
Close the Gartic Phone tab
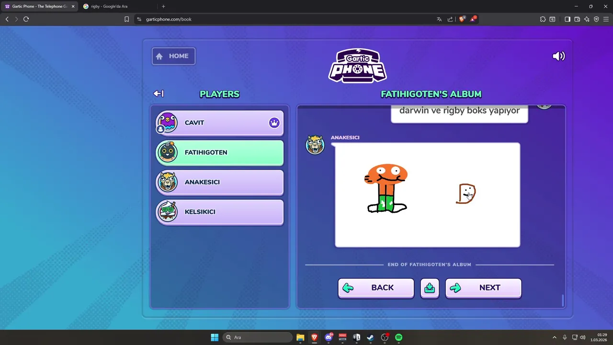[73, 6]
